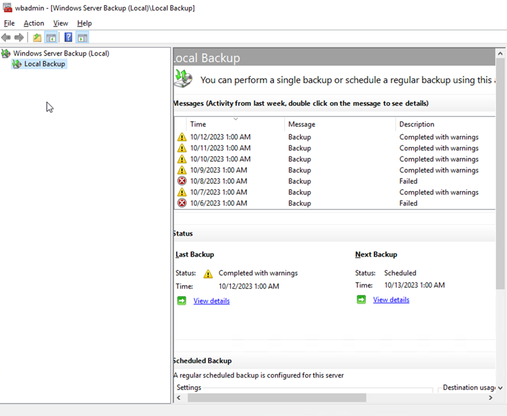Click Next Backup time 10/13/2023 1:00 AM
The height and width of the screenshot is (416, 507).
point(414,285)
